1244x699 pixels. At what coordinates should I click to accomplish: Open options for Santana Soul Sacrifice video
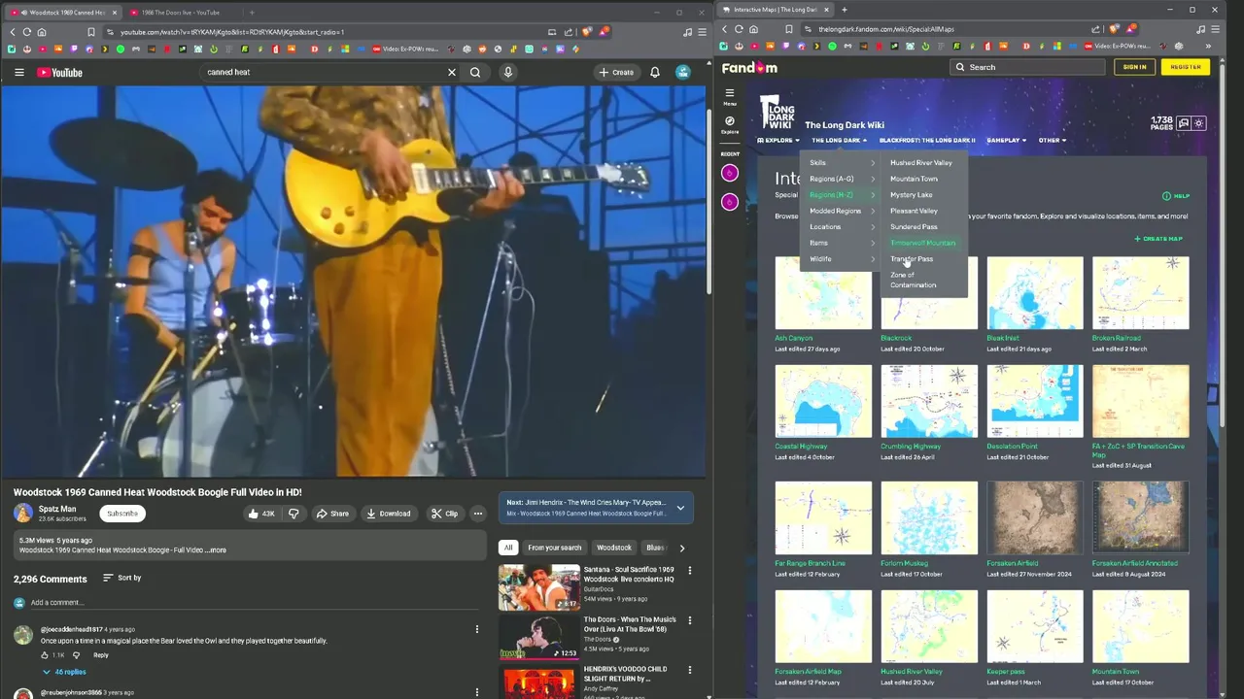[x=690, y=571]
